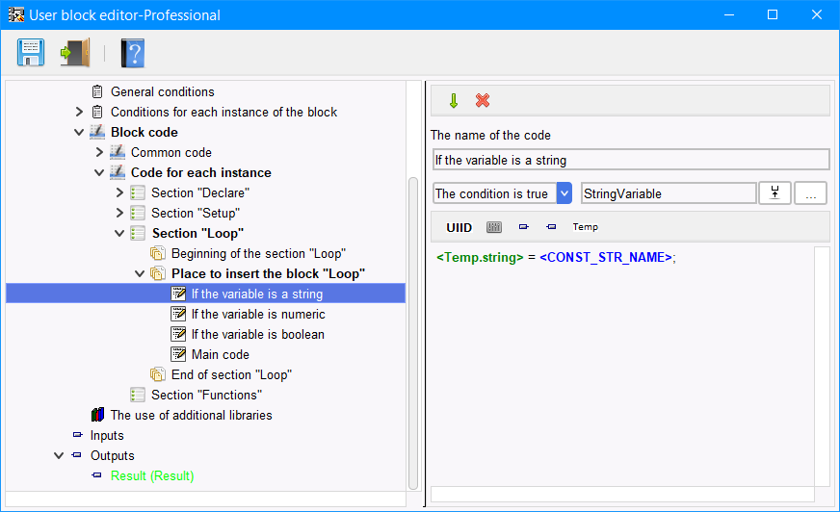
Task: Click the ellipsis browse button
Action: tap(810, 193)
